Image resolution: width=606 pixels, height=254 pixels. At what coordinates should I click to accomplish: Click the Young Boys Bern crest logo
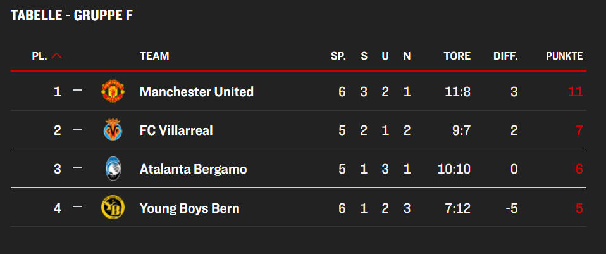[x=113, y=208]
